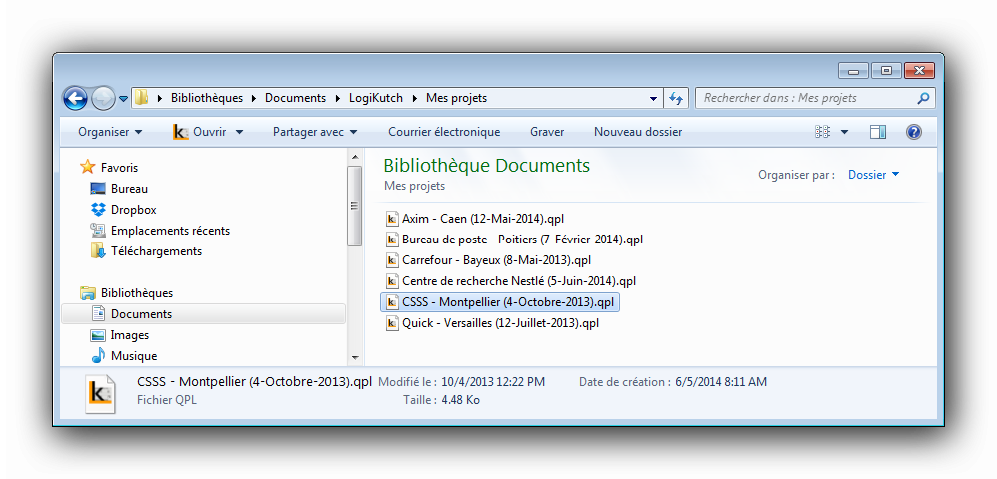Open the view options dropdown arrow
This screenshot has height=479, width=997.
click(x=845, y=133)
